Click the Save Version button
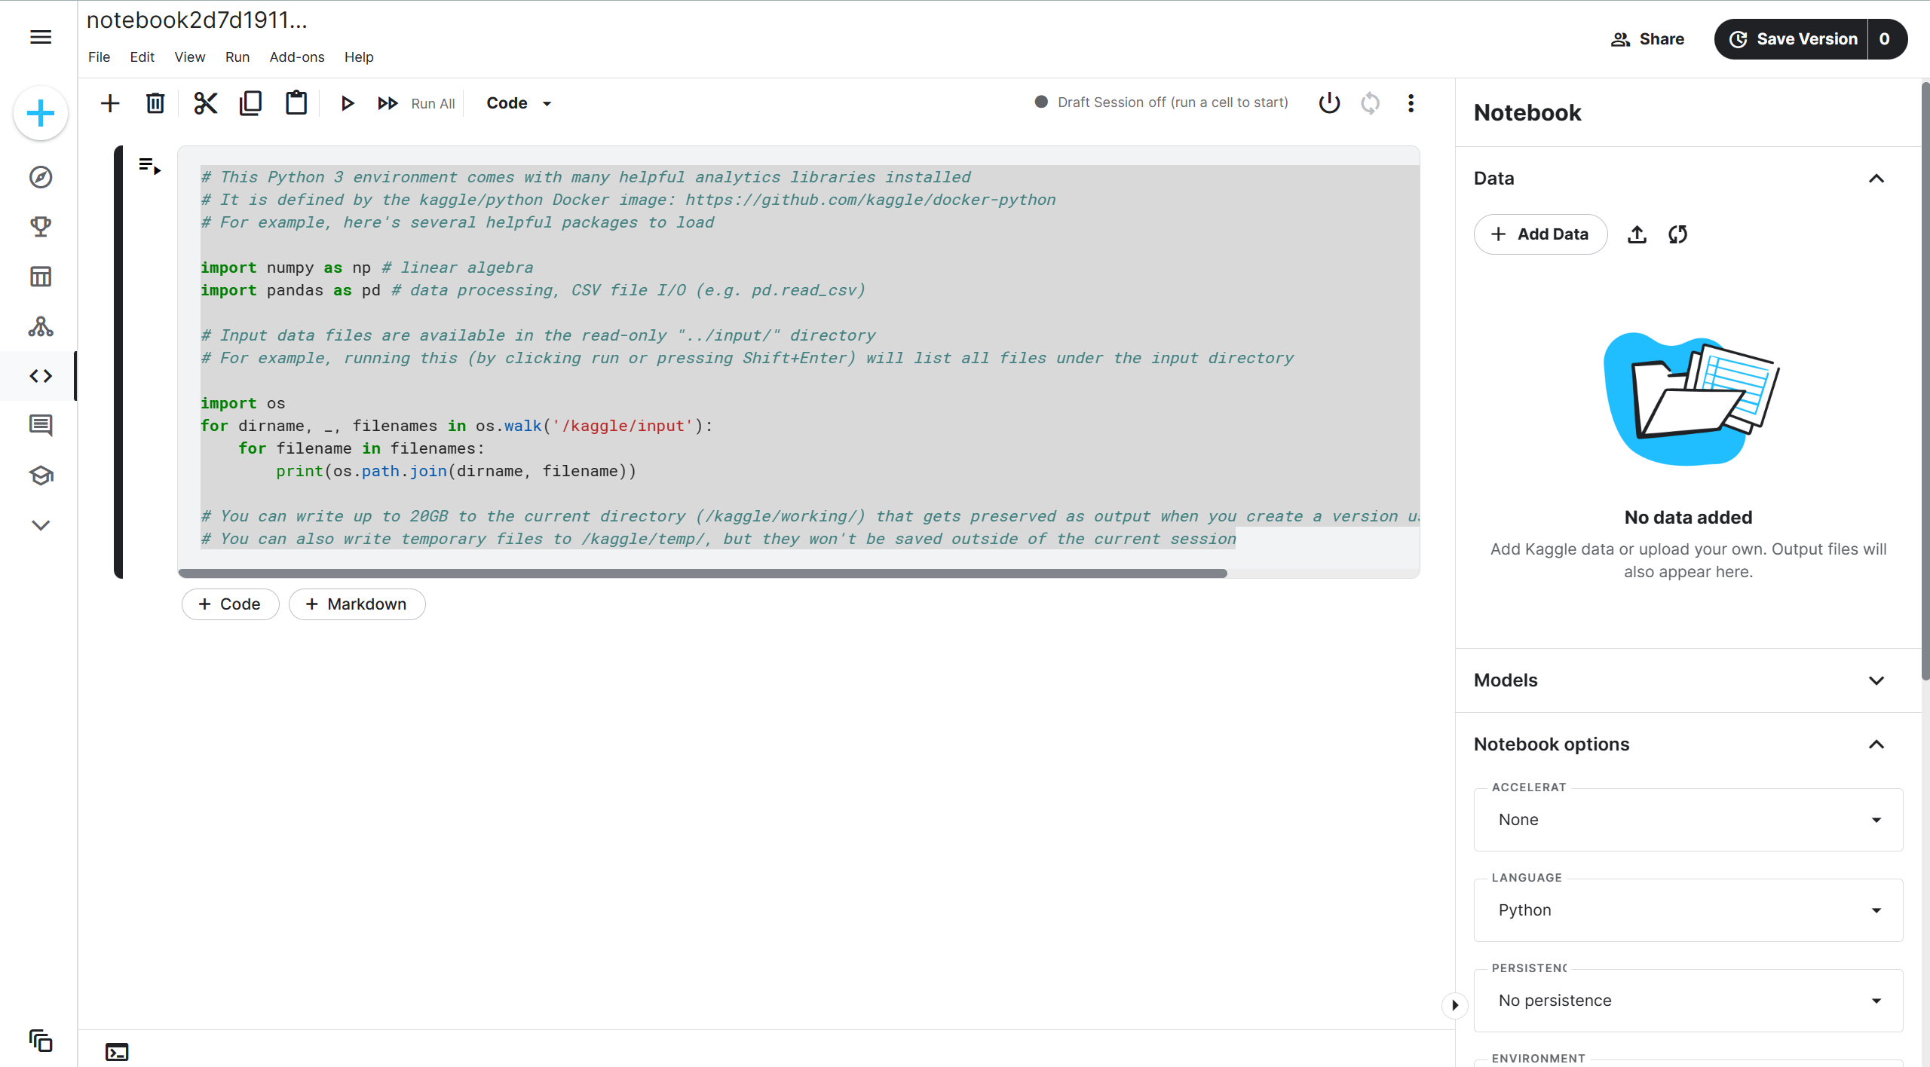1930x1067 pixels. point(1793,39)
